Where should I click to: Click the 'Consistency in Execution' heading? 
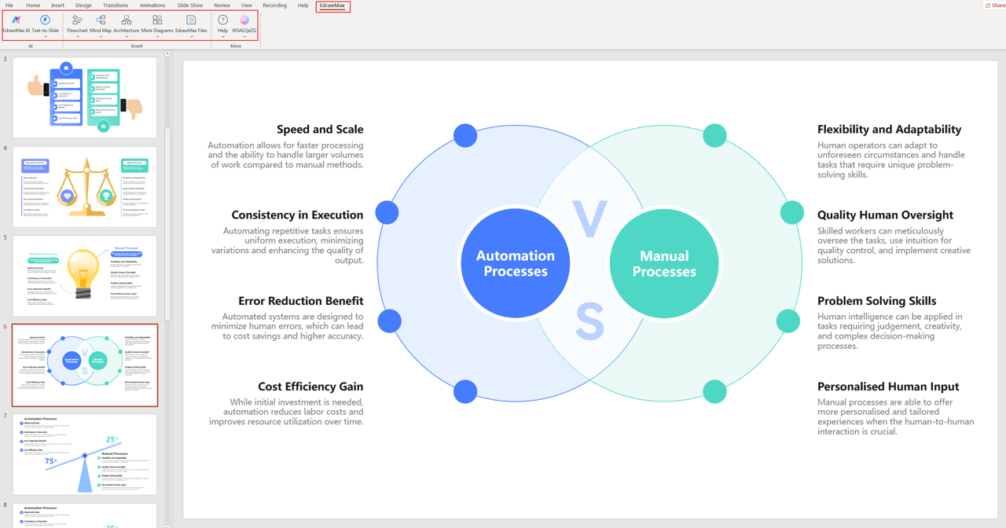297,215
